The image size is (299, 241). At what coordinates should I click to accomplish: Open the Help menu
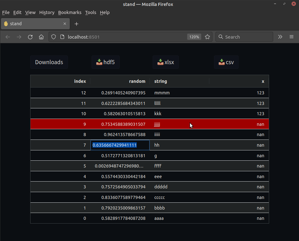pyautogui.click(x=105, y=12)
